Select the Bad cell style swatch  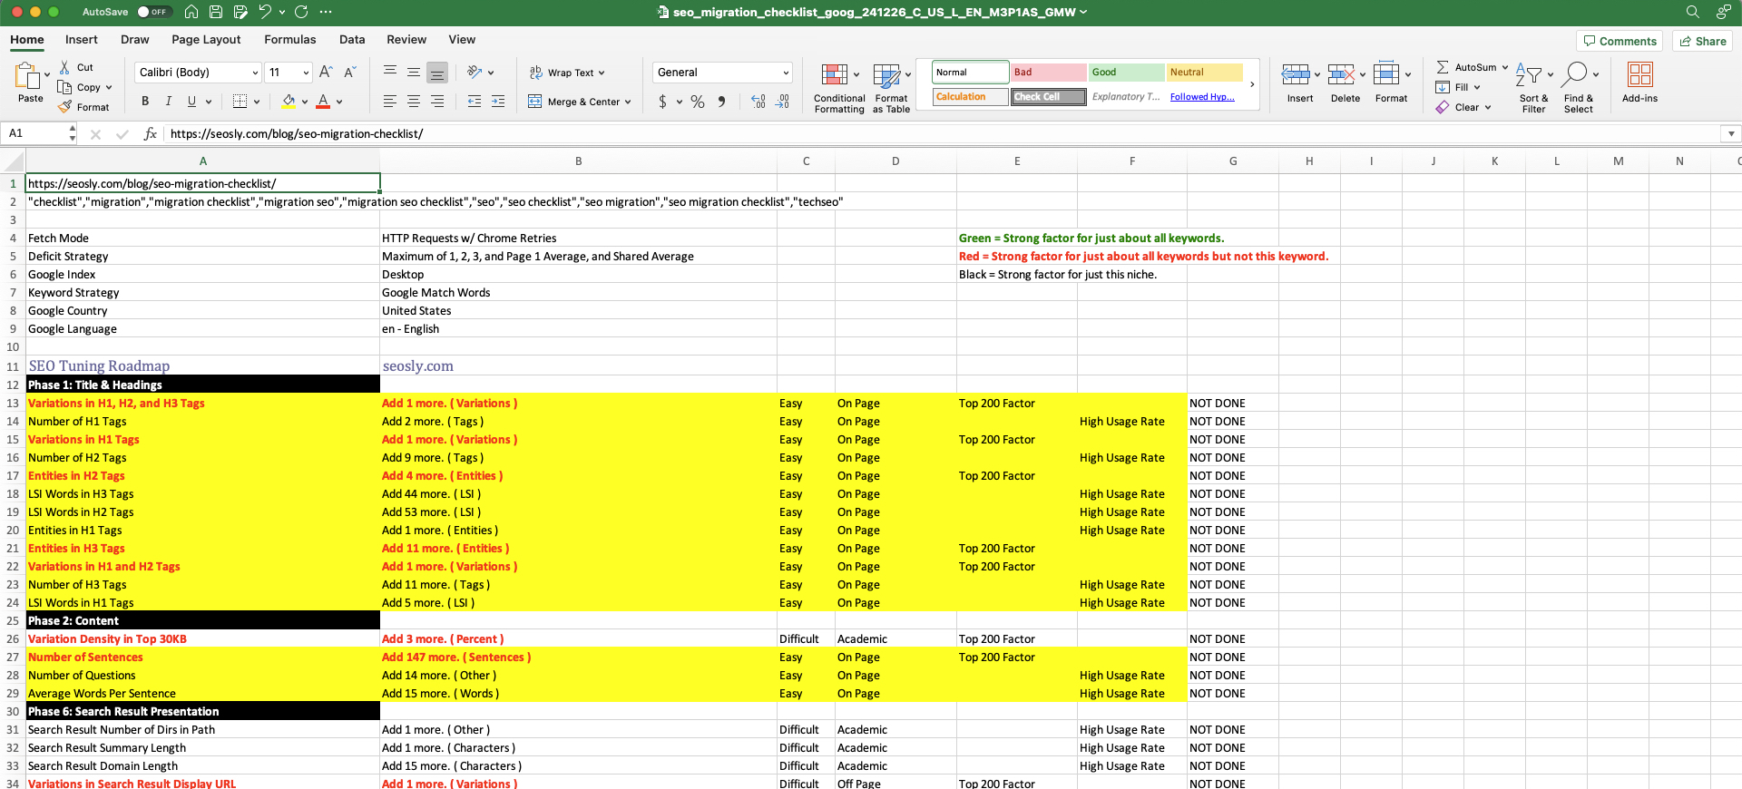coord(1048,73)
